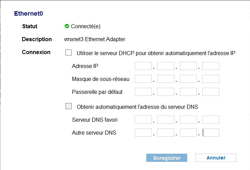250x170 pixels.
Task: Click second octet of Serveur DNS favori
Action: pos(166,120)
